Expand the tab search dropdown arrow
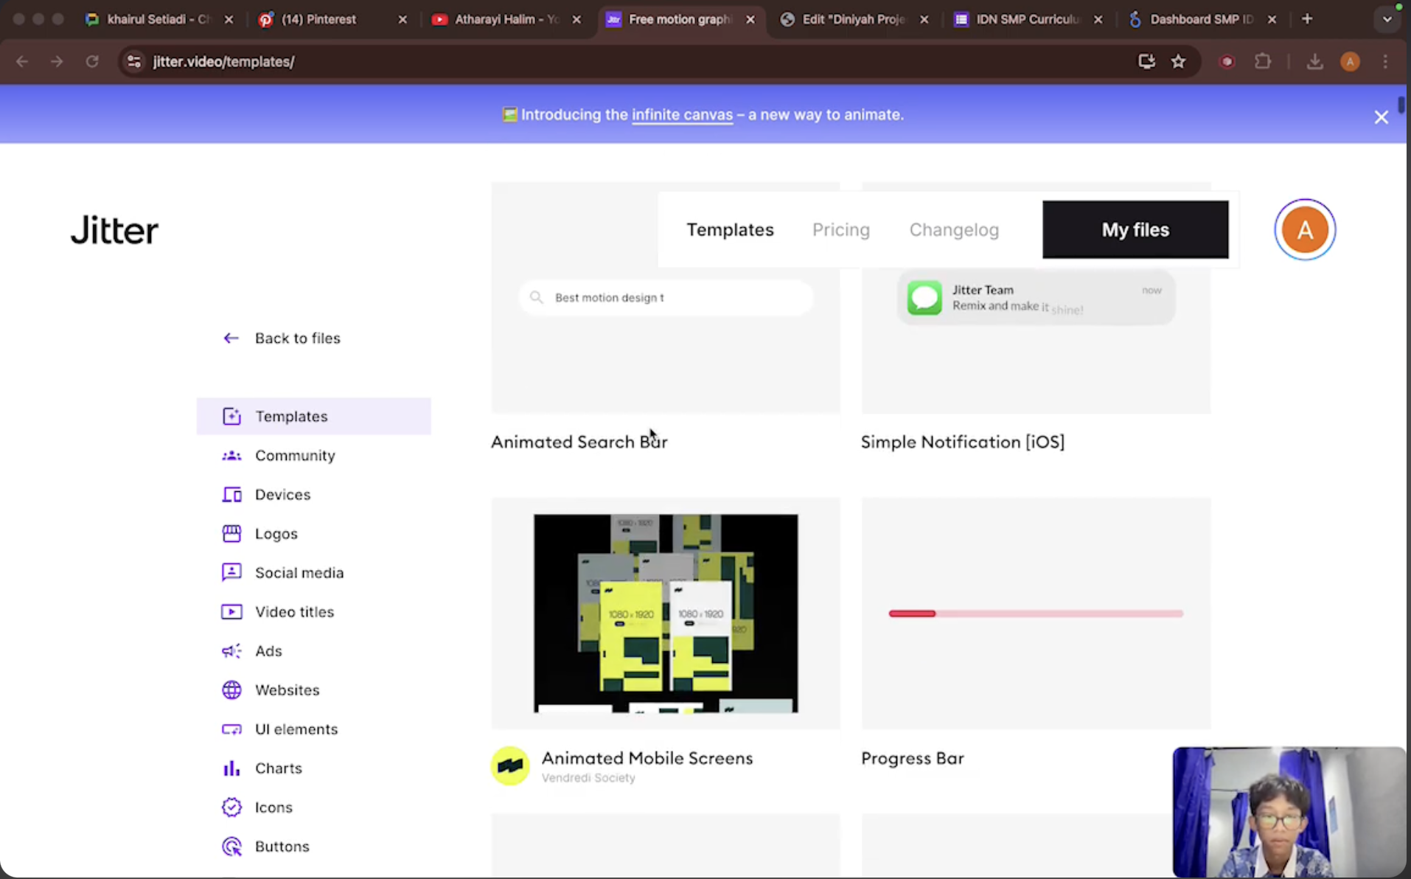 (1387, 19)
